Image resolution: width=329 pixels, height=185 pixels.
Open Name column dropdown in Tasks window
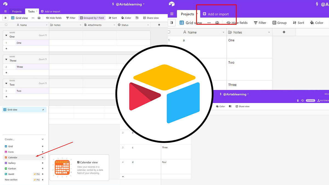pos(47,25)
